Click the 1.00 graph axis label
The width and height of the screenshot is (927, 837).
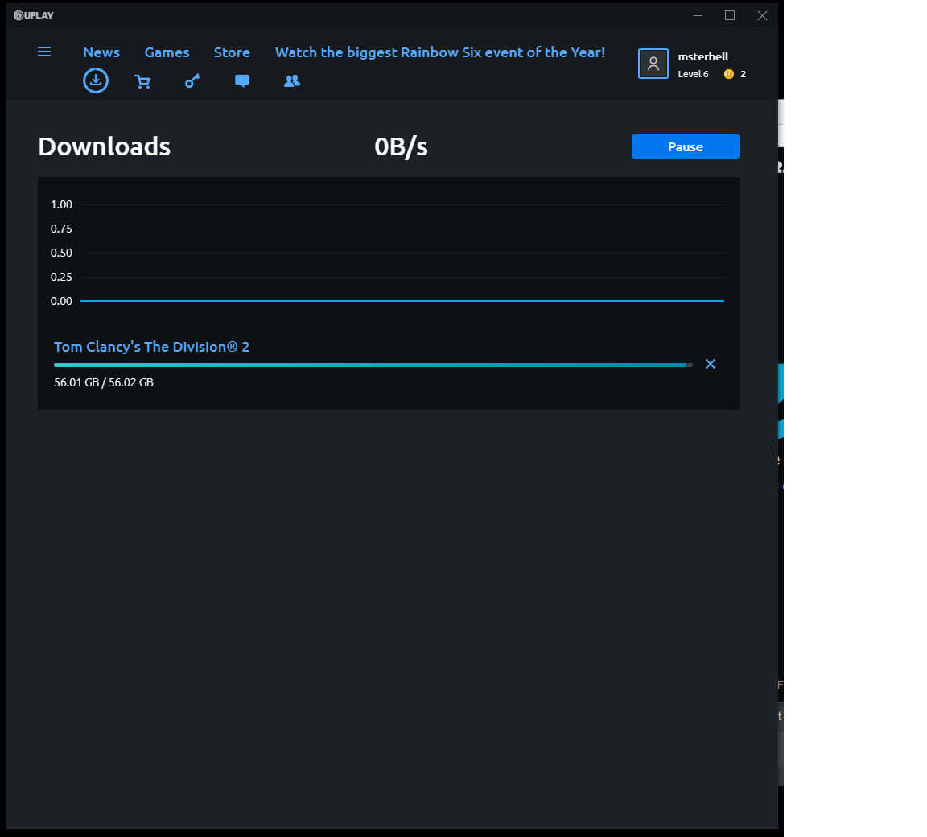(x=61, y=204)
